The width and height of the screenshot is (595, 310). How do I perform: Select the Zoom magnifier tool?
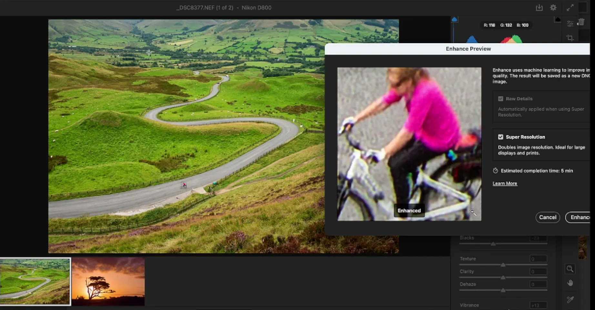pos(570,269)
